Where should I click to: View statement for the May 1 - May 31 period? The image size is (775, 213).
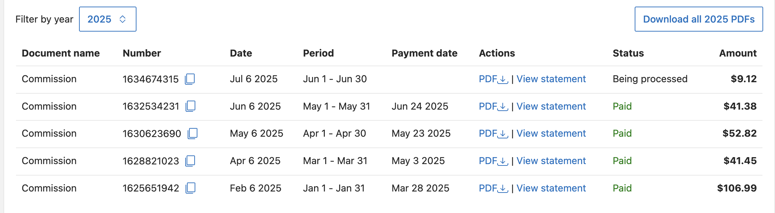(551, 106)
